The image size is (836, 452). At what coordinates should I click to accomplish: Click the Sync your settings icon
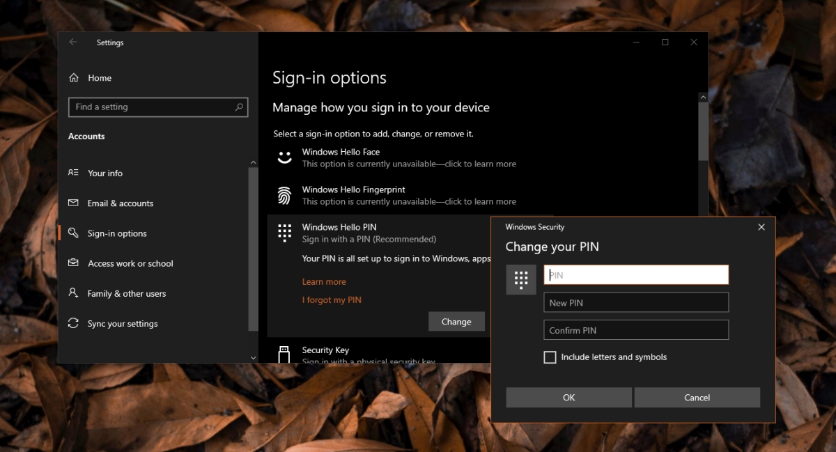pos(73,323)
